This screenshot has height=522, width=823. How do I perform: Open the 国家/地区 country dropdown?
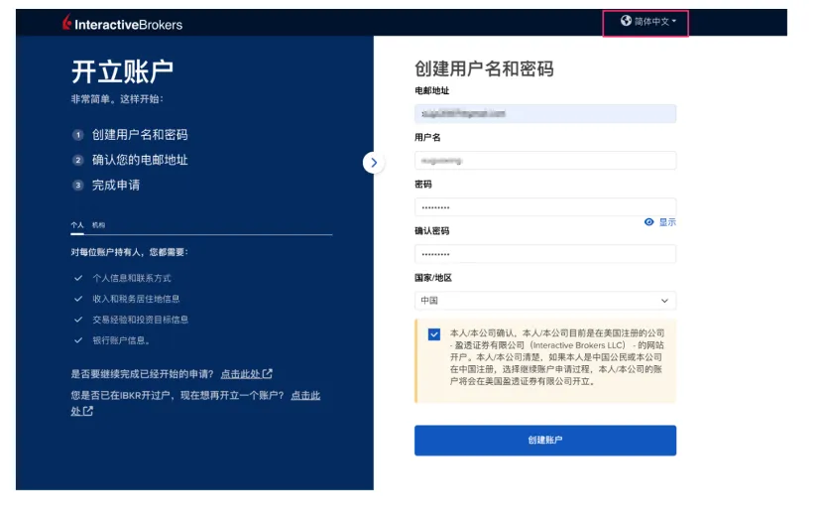coord(545,301)
